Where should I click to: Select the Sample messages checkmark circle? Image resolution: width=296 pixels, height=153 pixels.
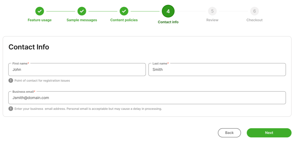[x=82, y=11]
